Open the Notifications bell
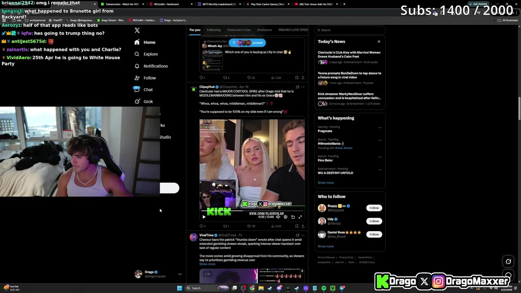Screen dimensions: 521x293 coord(151,66)
